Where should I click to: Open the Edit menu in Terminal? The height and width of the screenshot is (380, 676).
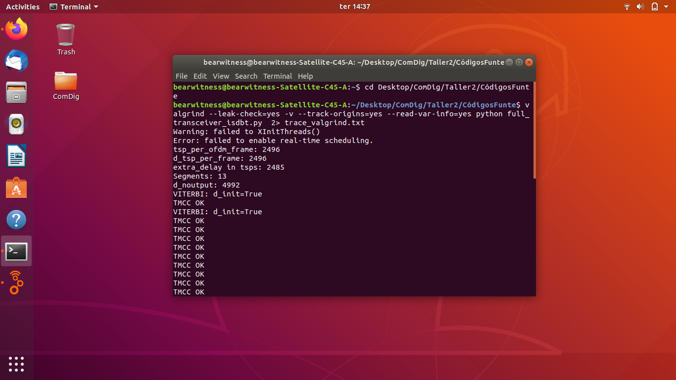(200, 76)
